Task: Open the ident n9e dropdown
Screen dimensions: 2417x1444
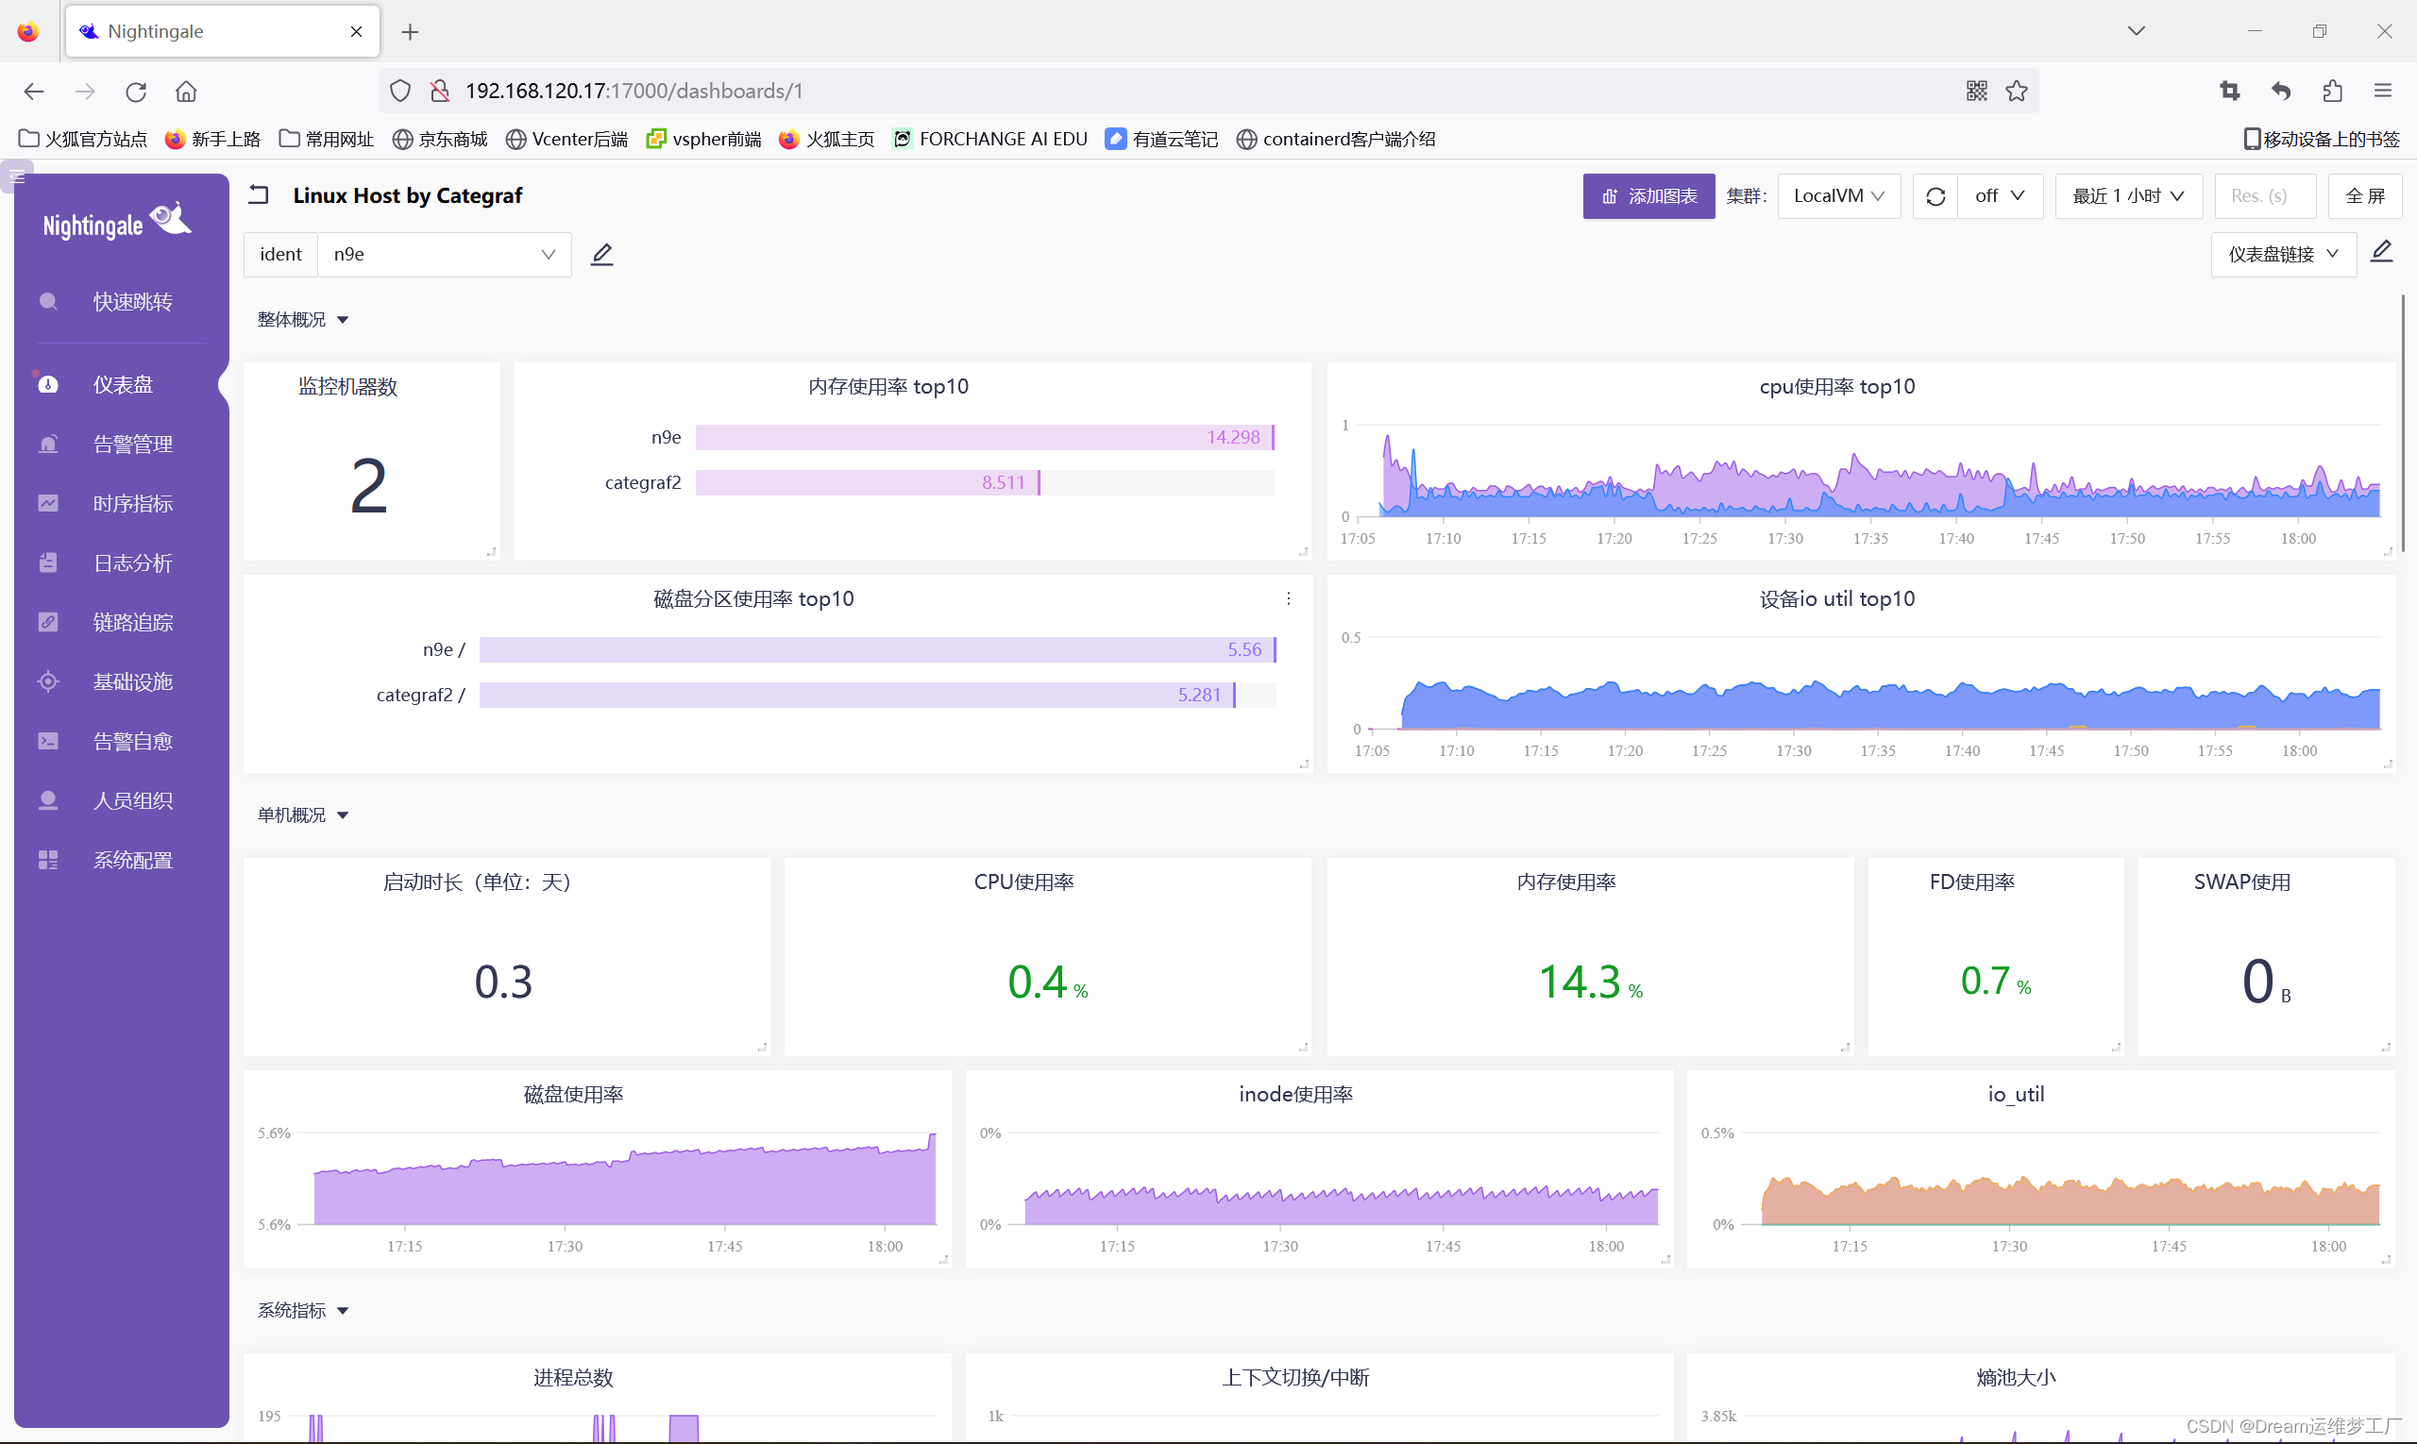Action: point(443,255)
